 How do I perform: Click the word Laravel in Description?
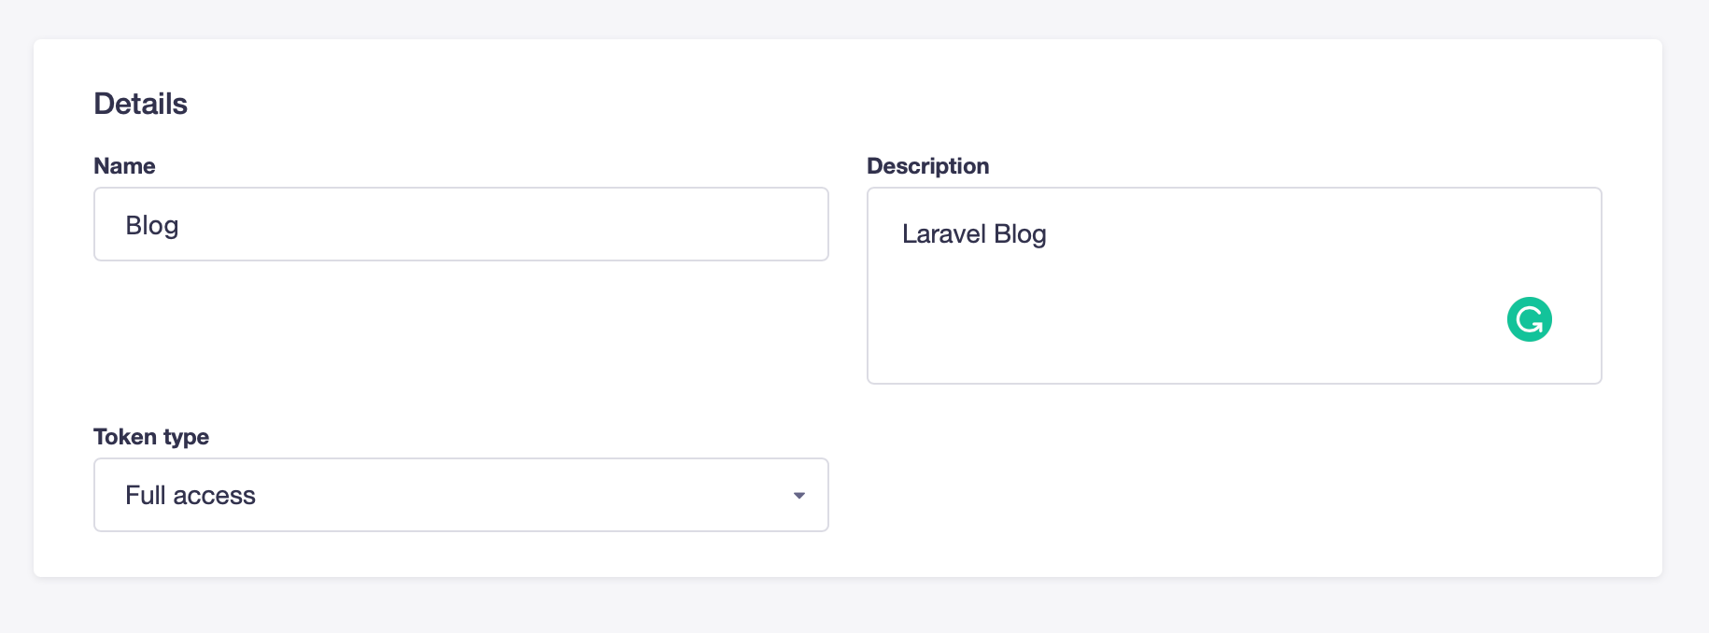click(x=944, y=233)
